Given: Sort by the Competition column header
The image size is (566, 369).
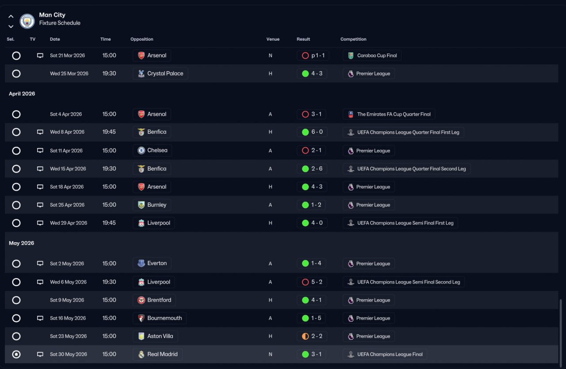Looking at the screenshot, I should tap(353, 39).
